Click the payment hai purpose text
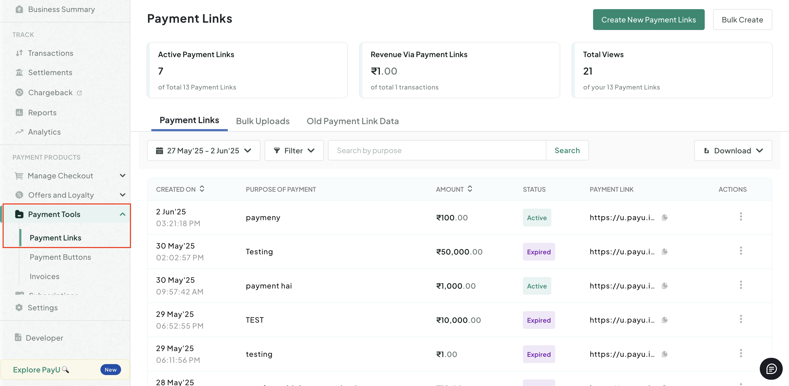 (x=269, y=286)
